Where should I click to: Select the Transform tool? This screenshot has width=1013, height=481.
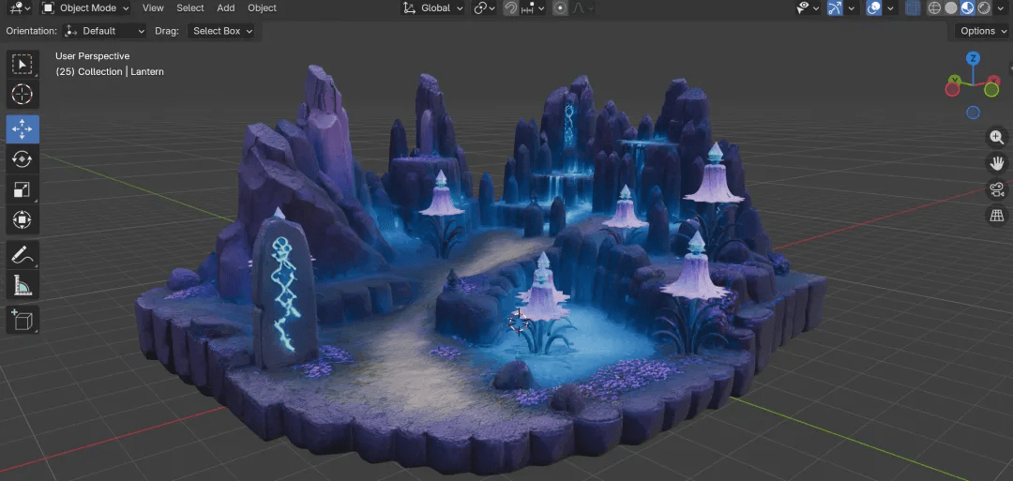(x=23, y=220)
